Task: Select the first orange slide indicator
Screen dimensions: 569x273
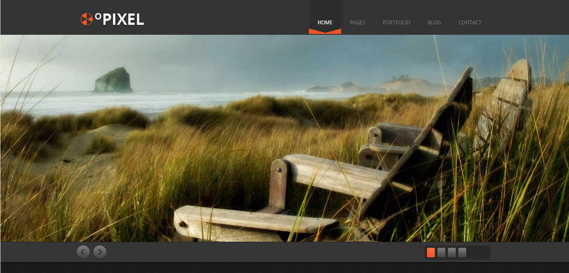Action: (431, 253)
